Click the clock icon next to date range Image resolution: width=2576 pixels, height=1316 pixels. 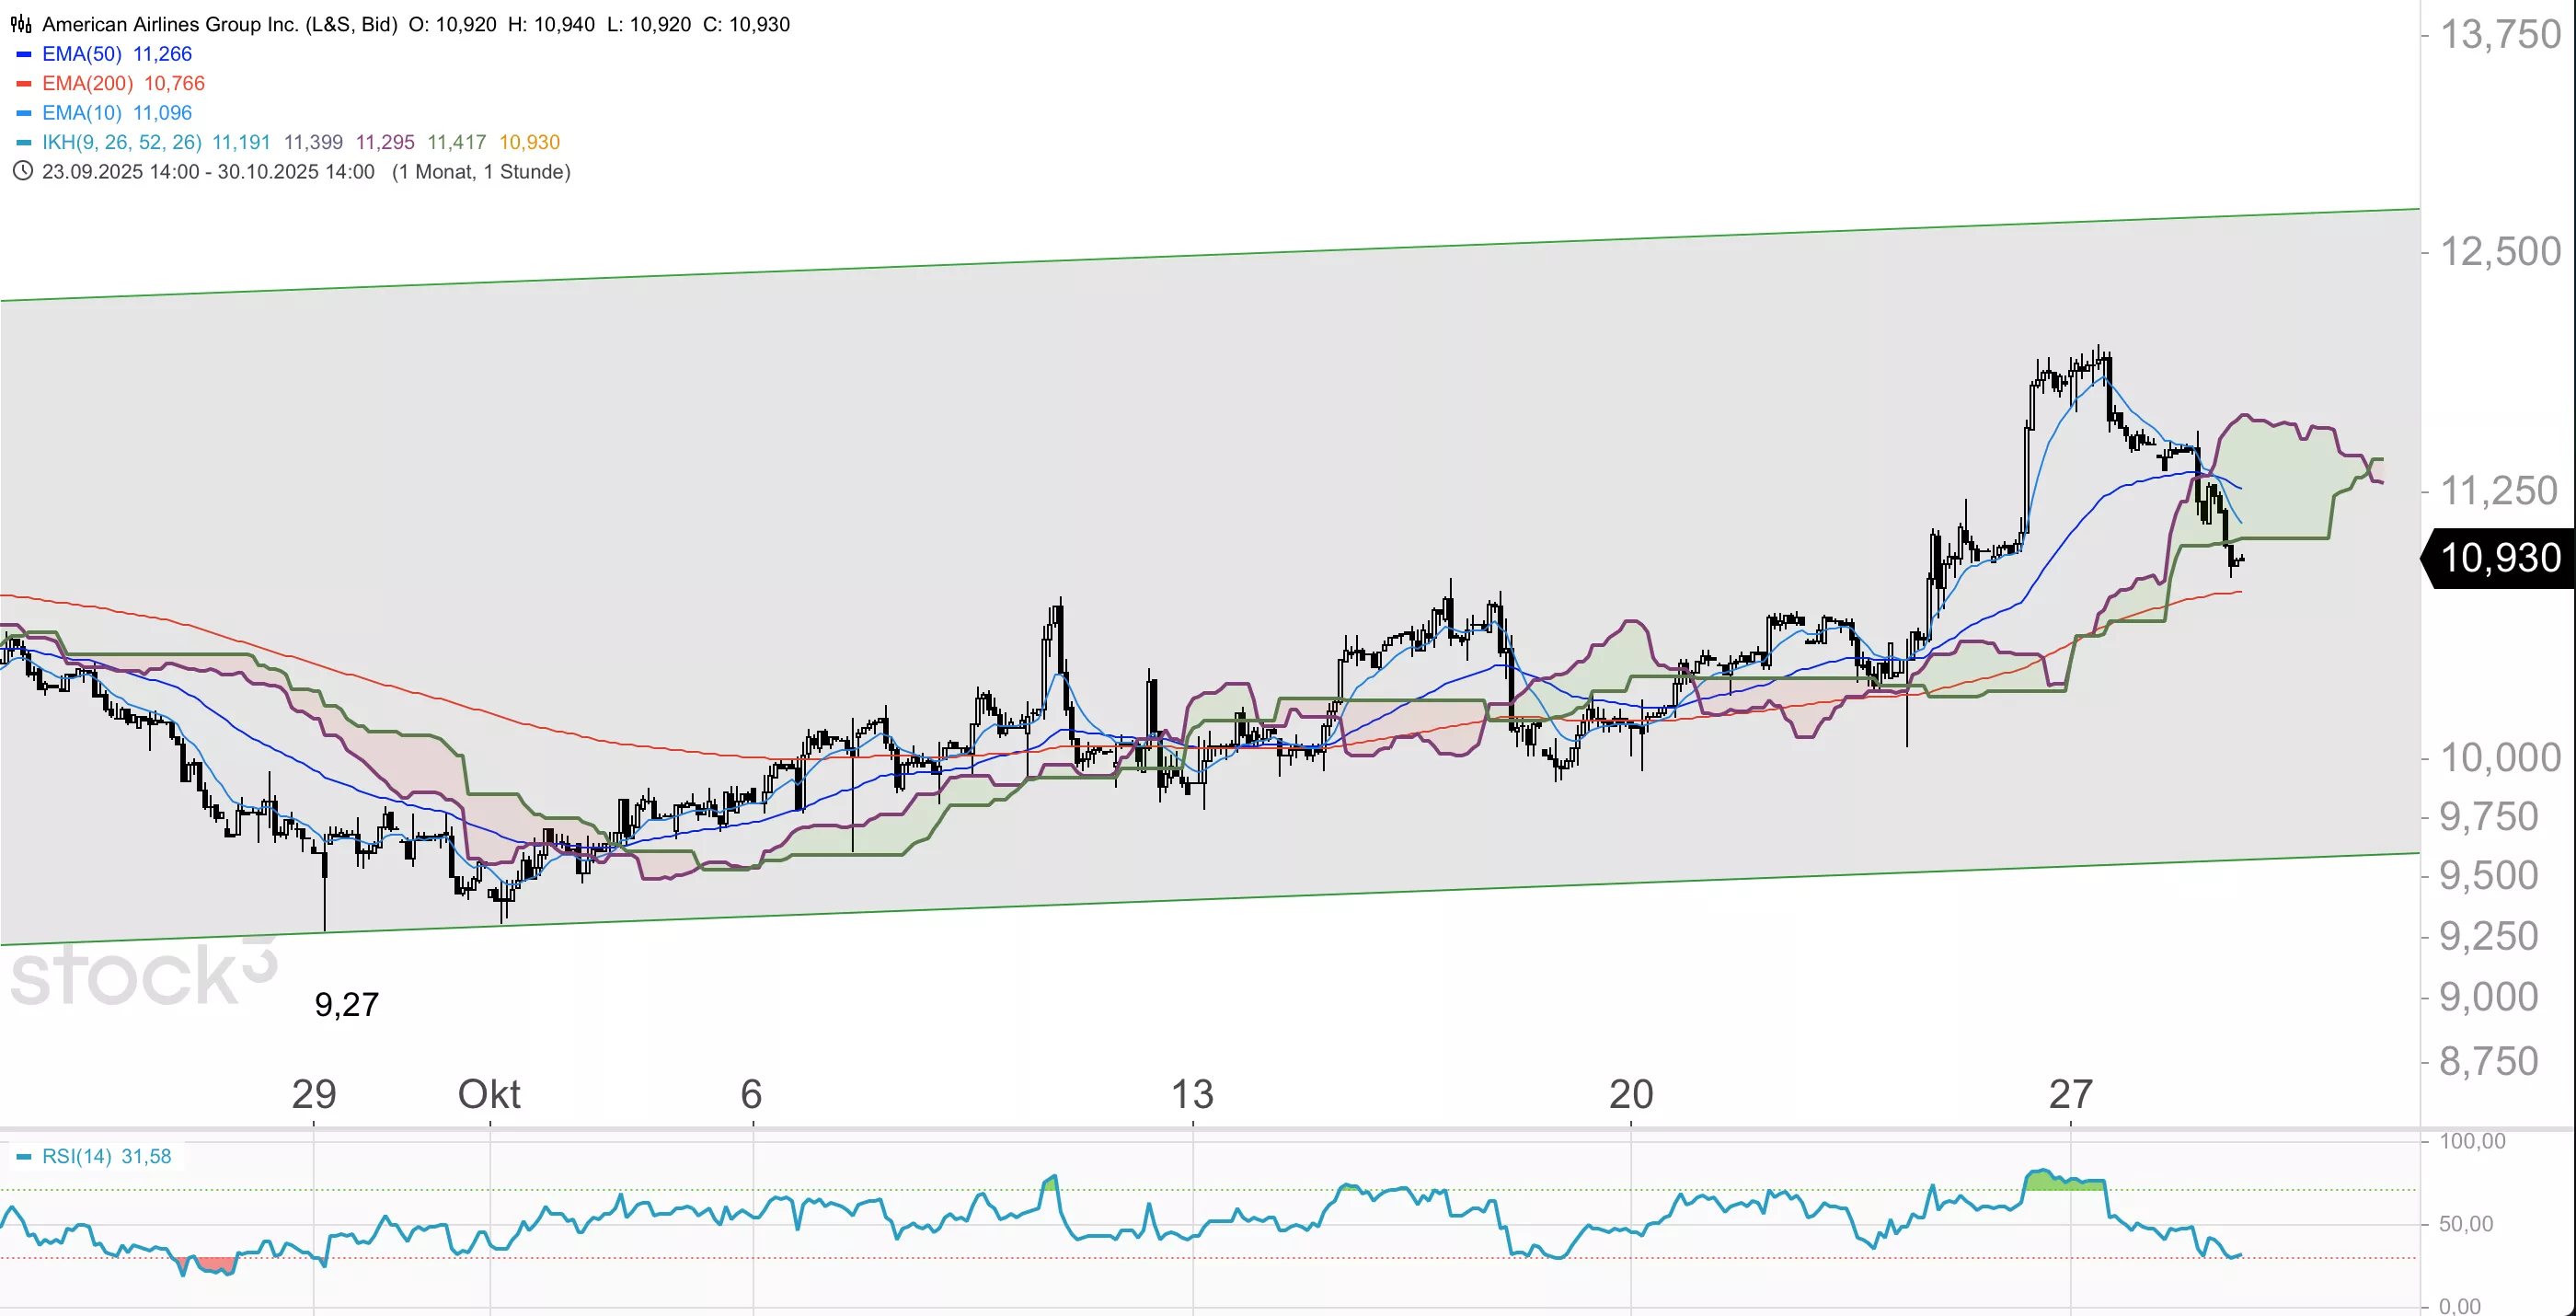coord(22,171)
